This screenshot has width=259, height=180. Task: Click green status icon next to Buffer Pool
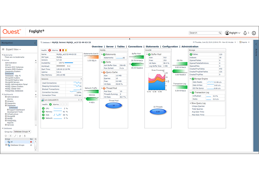[149, 54]
